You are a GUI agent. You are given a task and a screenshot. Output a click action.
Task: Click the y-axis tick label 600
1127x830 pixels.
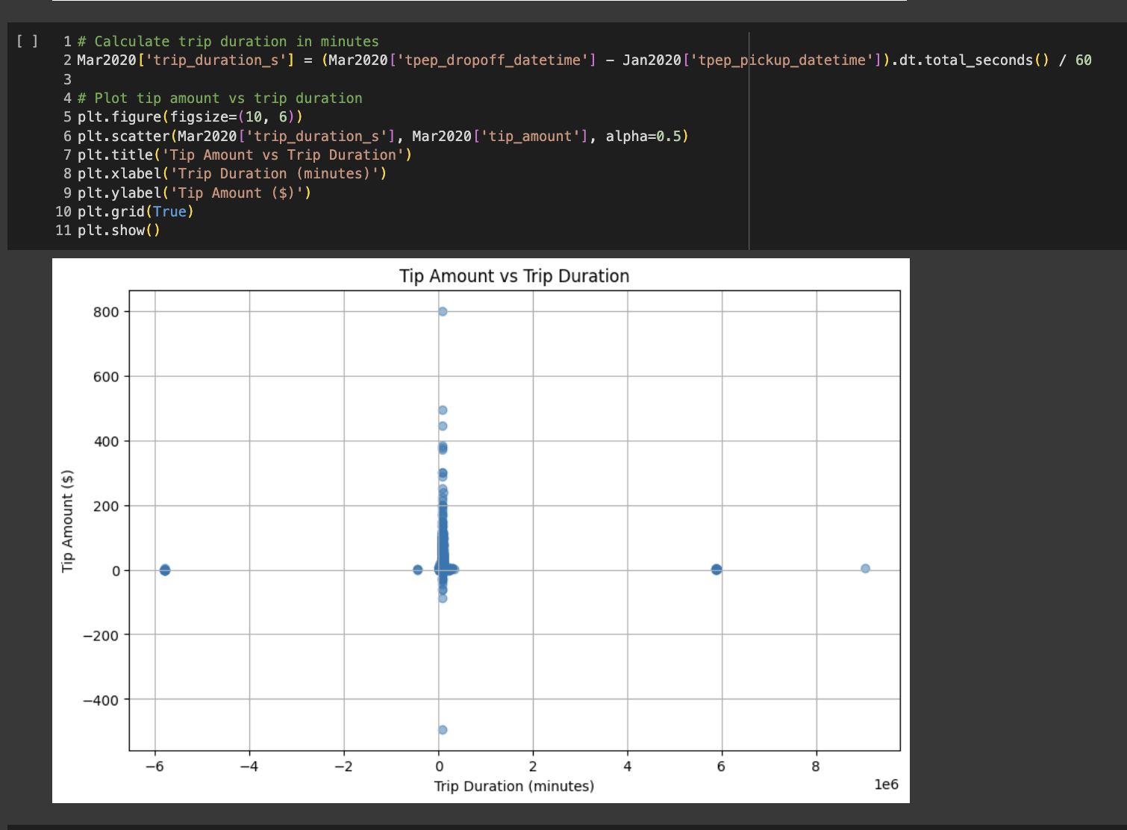[x=106, y=377]
